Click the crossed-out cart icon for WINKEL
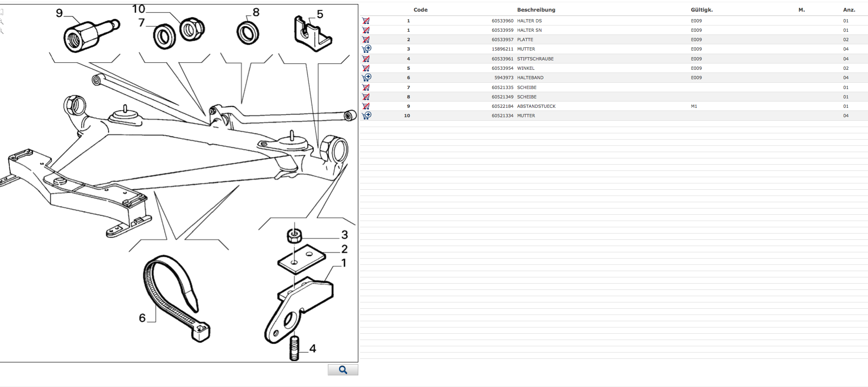This screenshot has height=387, width=868. tap(366, 68)
